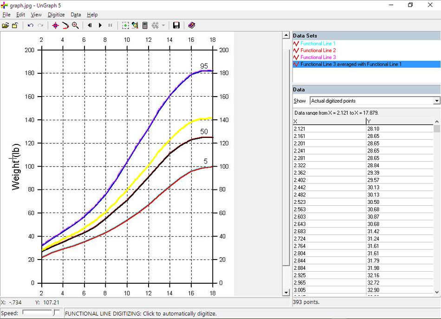Click the data table's scrollbar thumb
441x319 pixels.
[437, 129]
